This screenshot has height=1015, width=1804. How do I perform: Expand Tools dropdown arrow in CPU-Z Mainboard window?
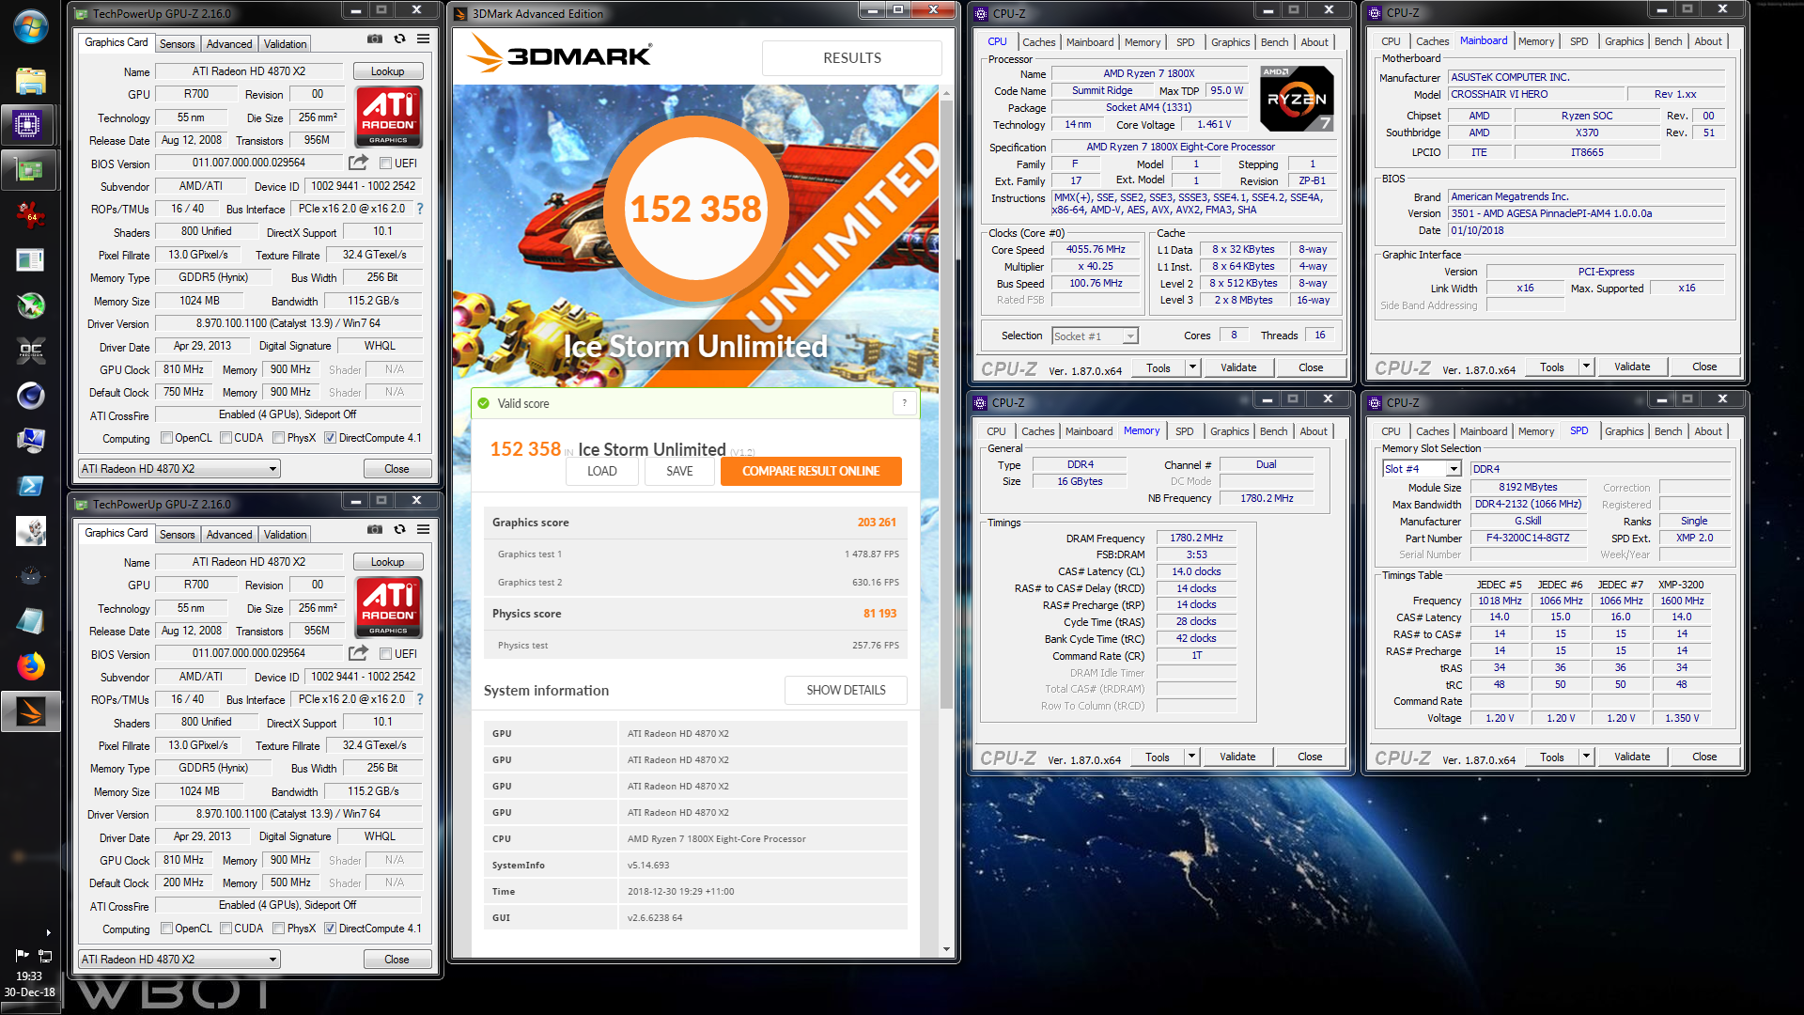click(x=1586, y=367)
